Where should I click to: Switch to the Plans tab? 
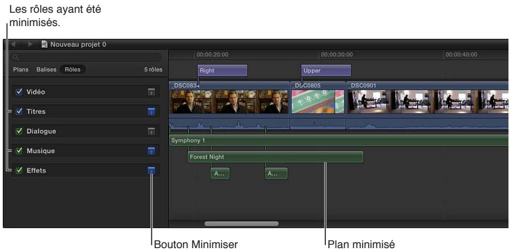point(21,69)
